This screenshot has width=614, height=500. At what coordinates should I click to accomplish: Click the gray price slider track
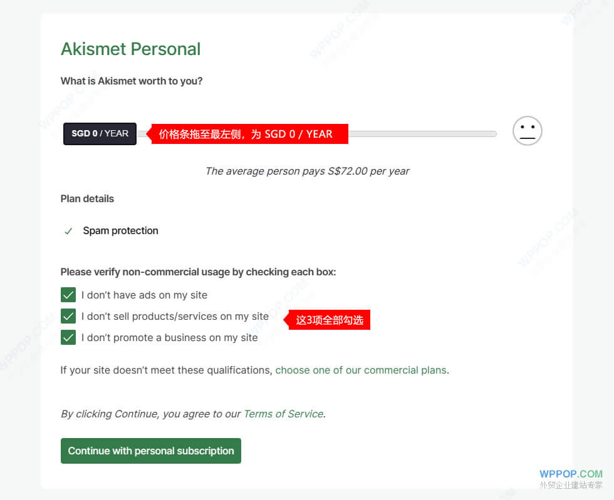422,134
